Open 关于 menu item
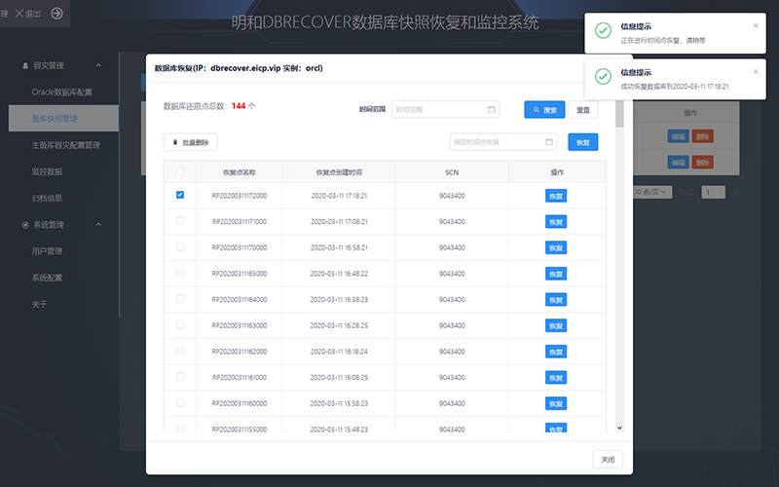The height and width of the screenshot is (487, 779). (39, 304)
